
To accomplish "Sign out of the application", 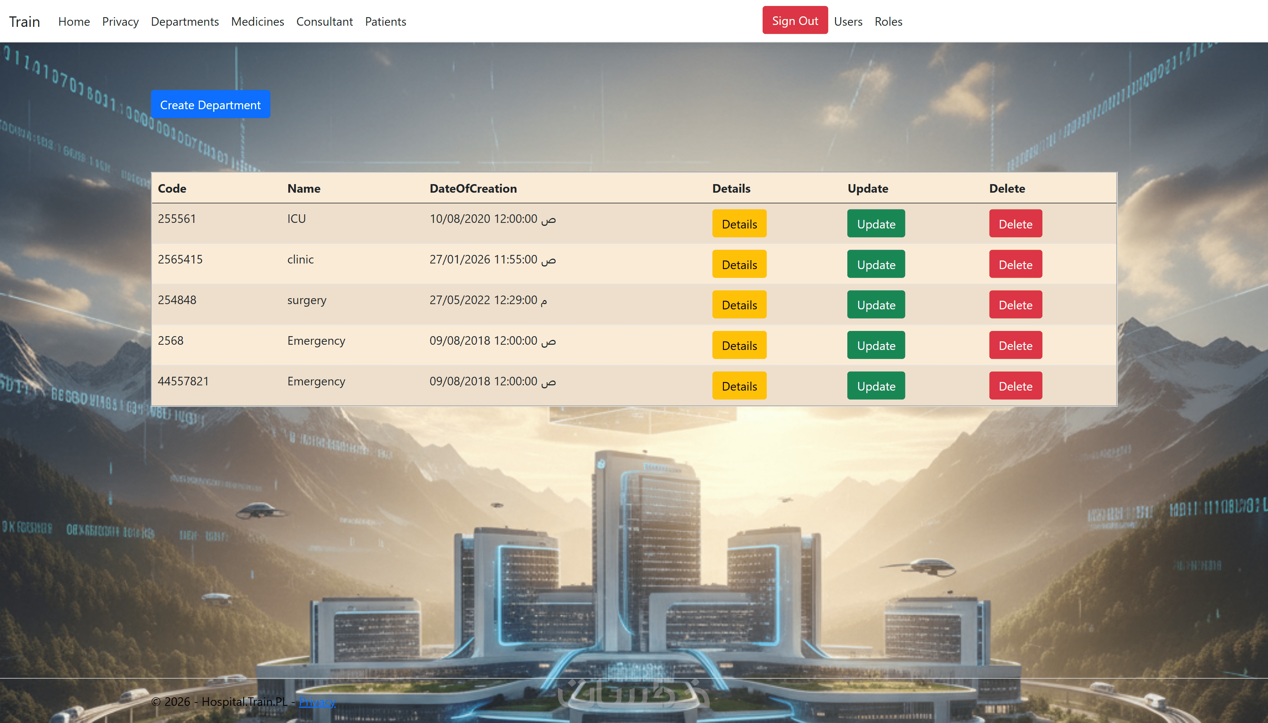I will click(794, 21).
